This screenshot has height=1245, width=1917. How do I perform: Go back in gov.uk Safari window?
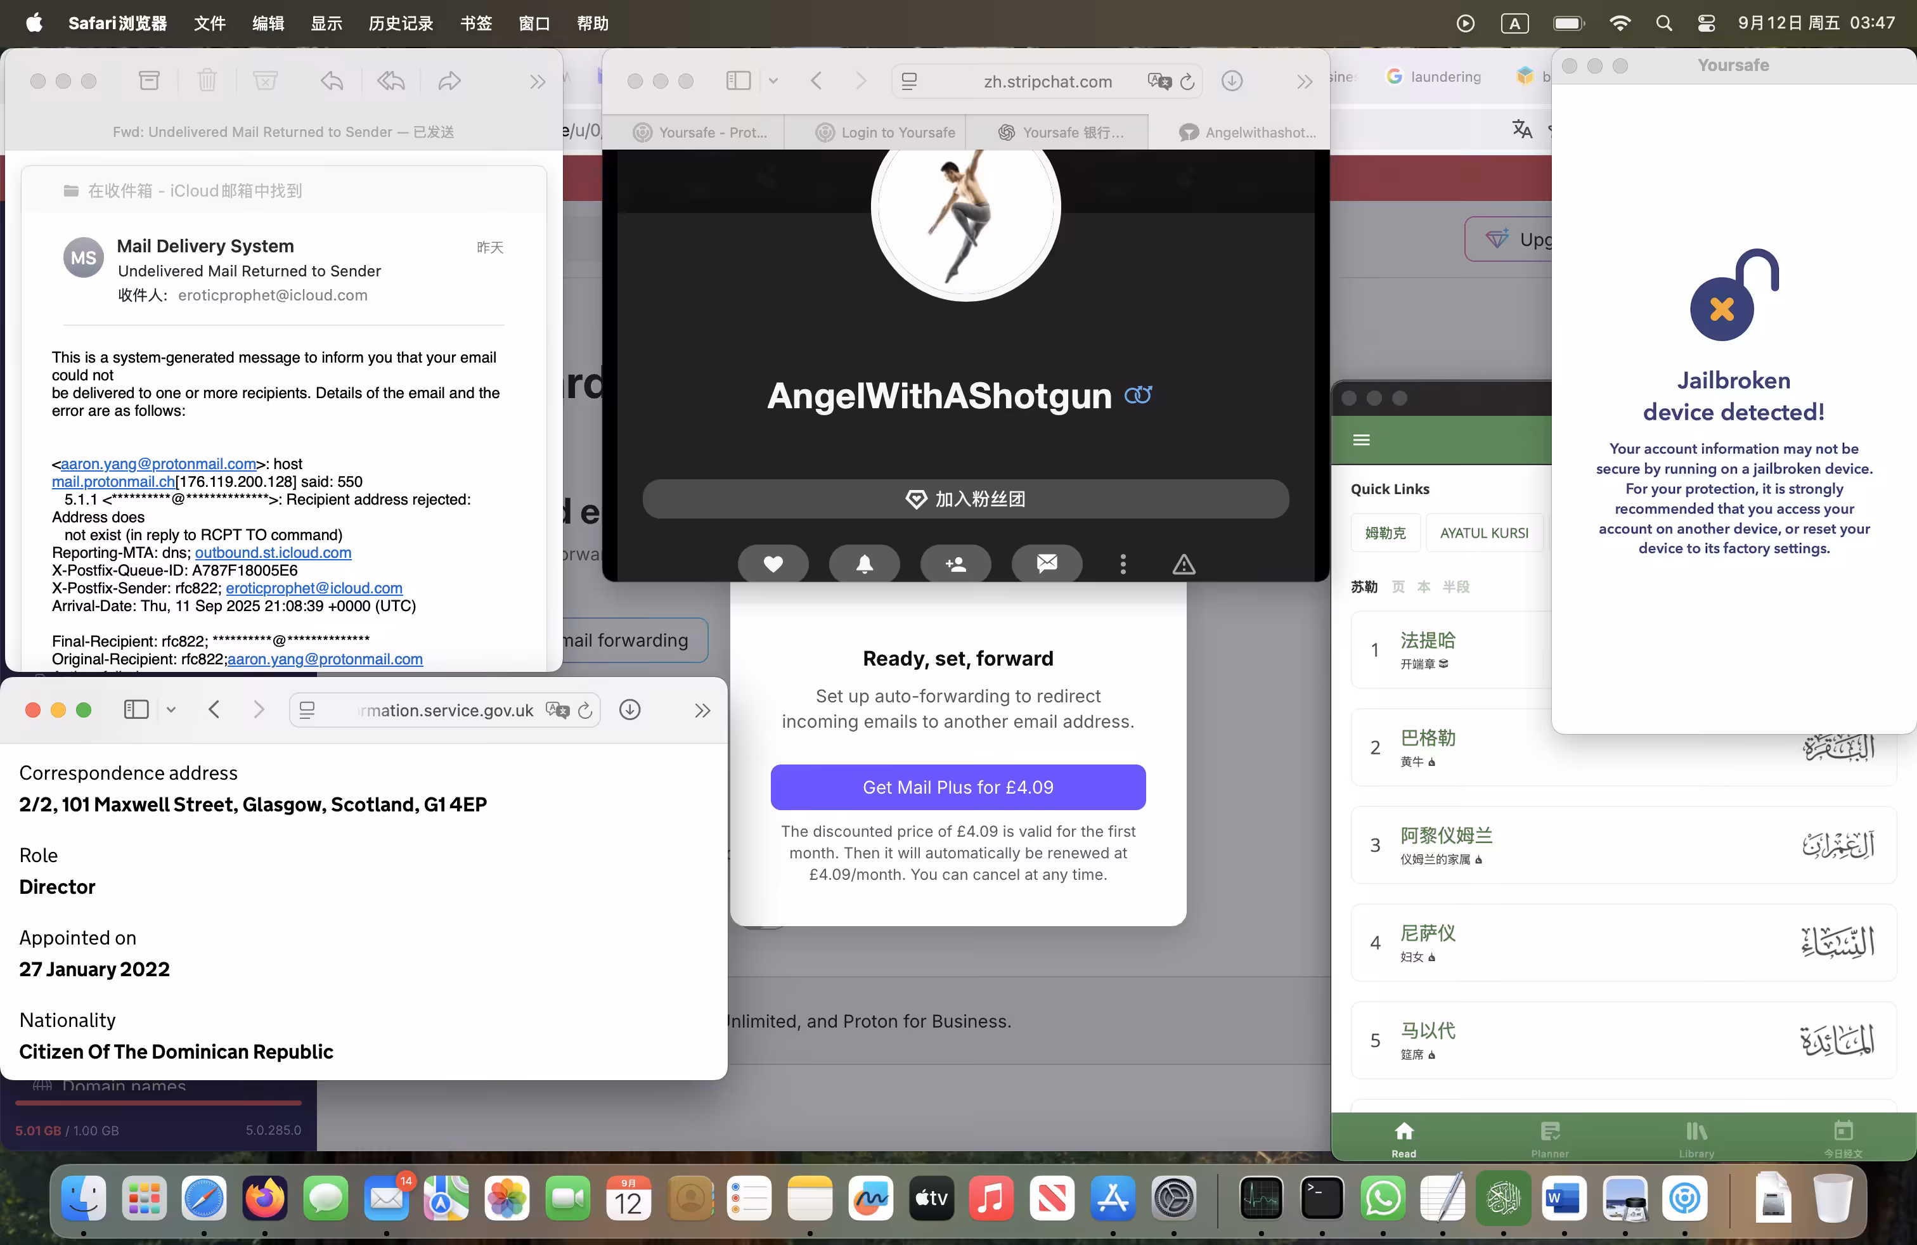point(214,709)
